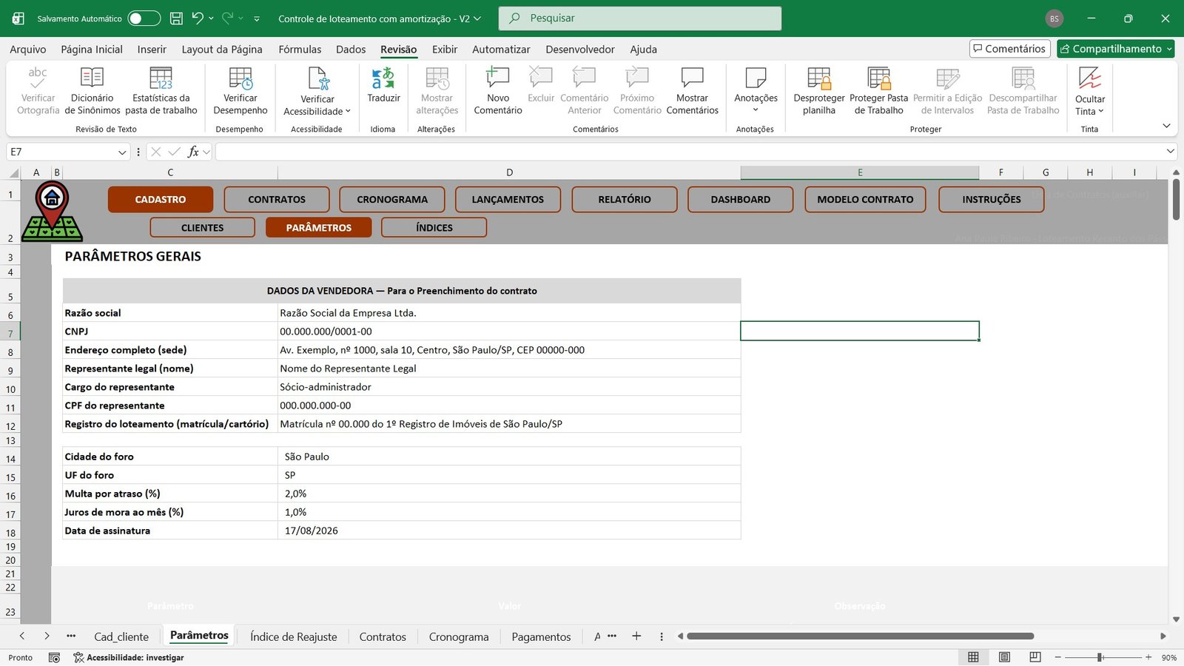The width and height of the screenshot is (1184, 666).
Task: Click the horizontal scrollbar thumb
Action: [860, 636]
